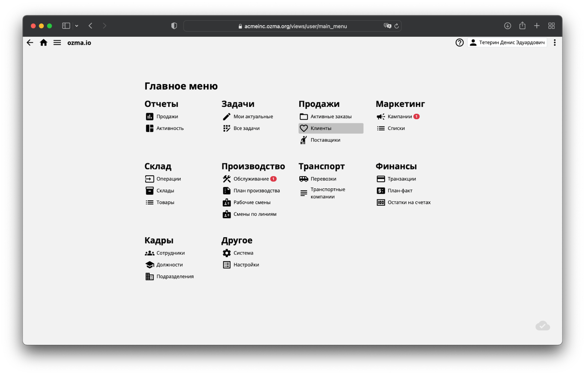Open the three-dot overflow menu on the right
585x375 pixels.
tap(555, 42)
